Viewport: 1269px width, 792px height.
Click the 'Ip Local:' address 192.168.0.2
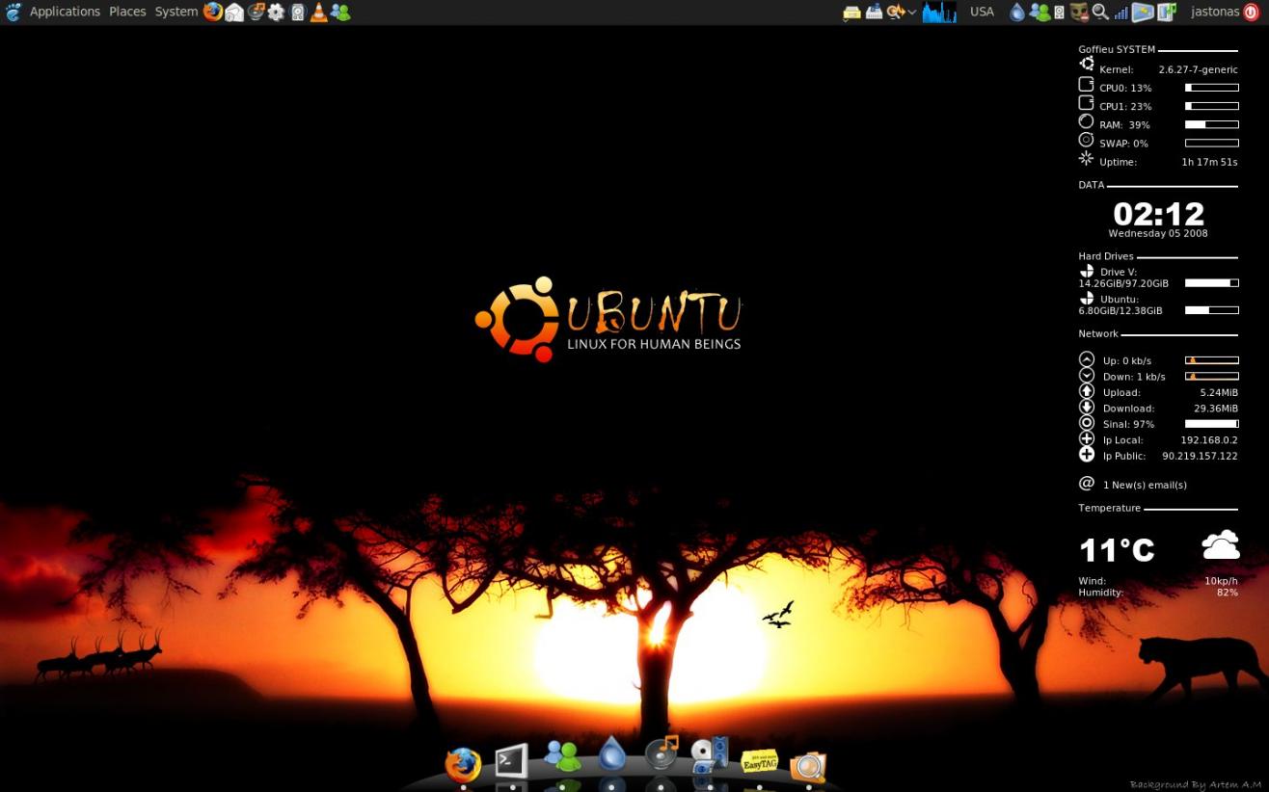(x=1208, y=440)
